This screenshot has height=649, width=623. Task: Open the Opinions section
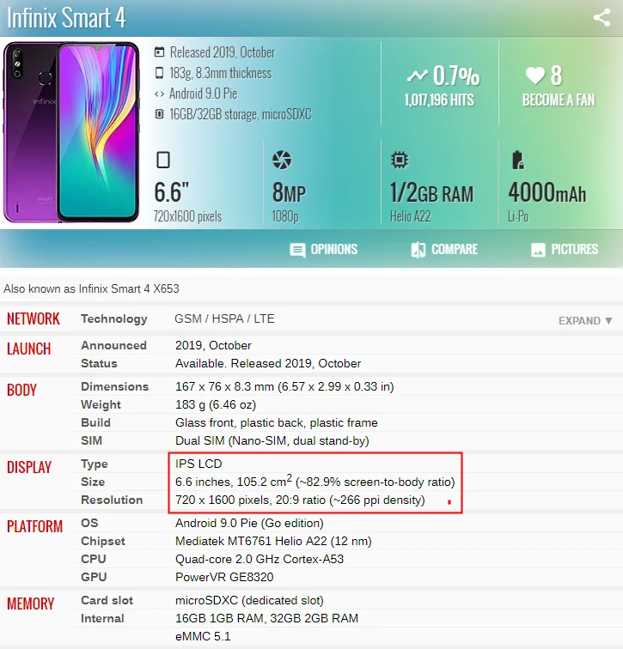(323, 250)
